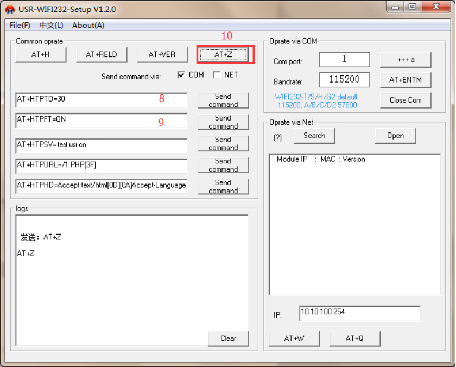Enable the NET checkbox
This screenshot has height=367, width=456.
pos(217,75)
